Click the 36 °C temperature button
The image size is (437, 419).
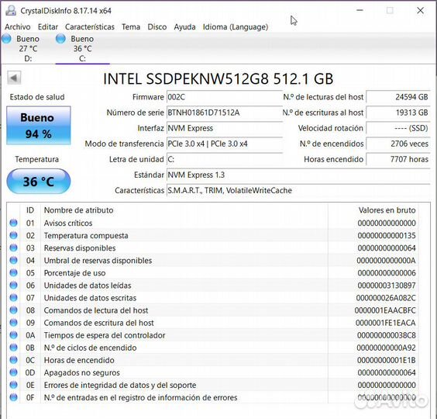[39, 182]
